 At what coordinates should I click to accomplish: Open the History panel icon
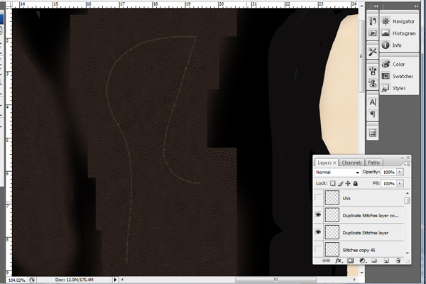tap(373, 21)
